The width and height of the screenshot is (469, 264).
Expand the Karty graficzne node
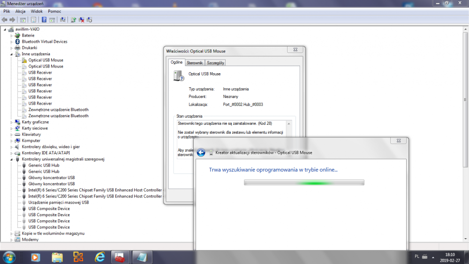[12, 122]
